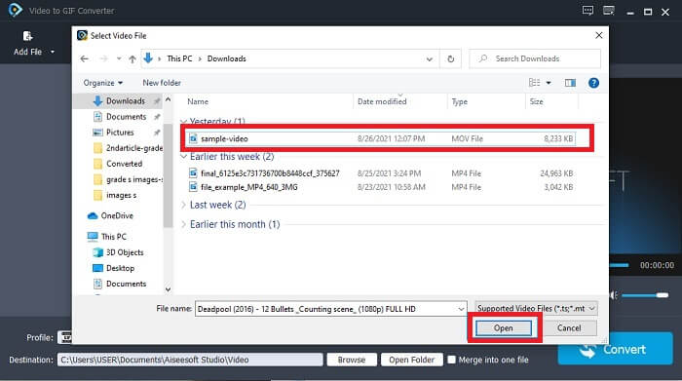The width and height of the screenshot is (682, 381).
Task: Click the sidebar scroll down arrow
Action: click(x=168, y=289)
